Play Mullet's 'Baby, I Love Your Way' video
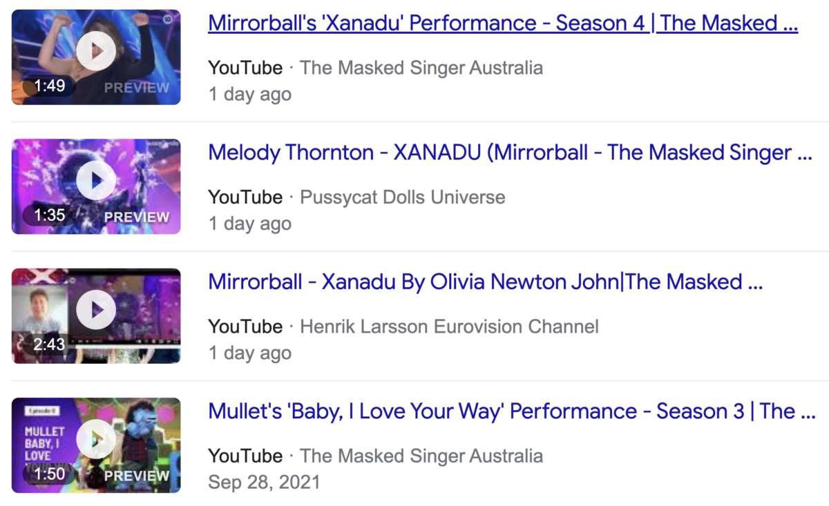Screen dimensions: 829x506 (96, 439)
